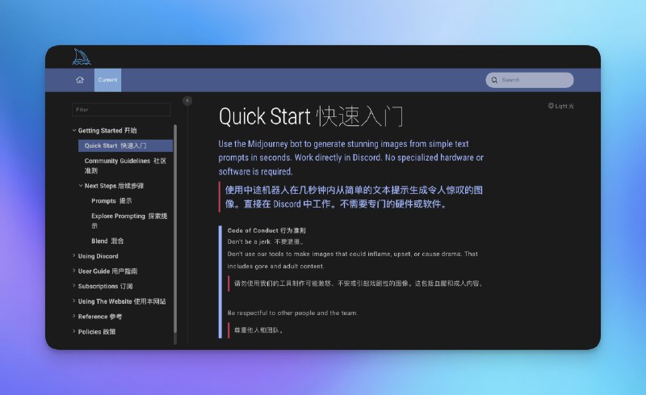Click the Midjourney sailboat logo
The image size is (646, 395).
point(82,57)
